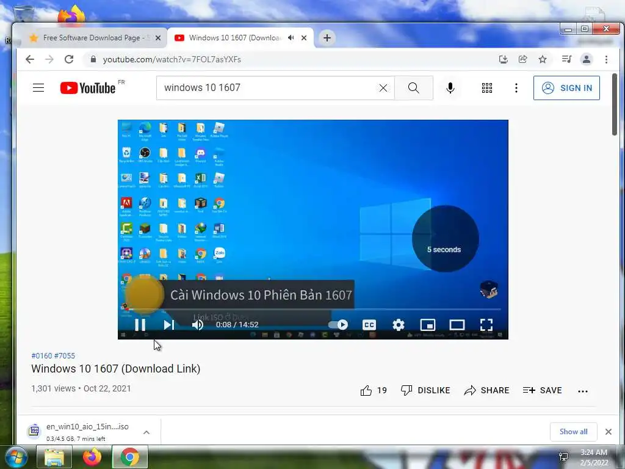This screenshot has width=625, height=469.
Task: Launch Firefox from the taskbar
Action: point(92,457)
